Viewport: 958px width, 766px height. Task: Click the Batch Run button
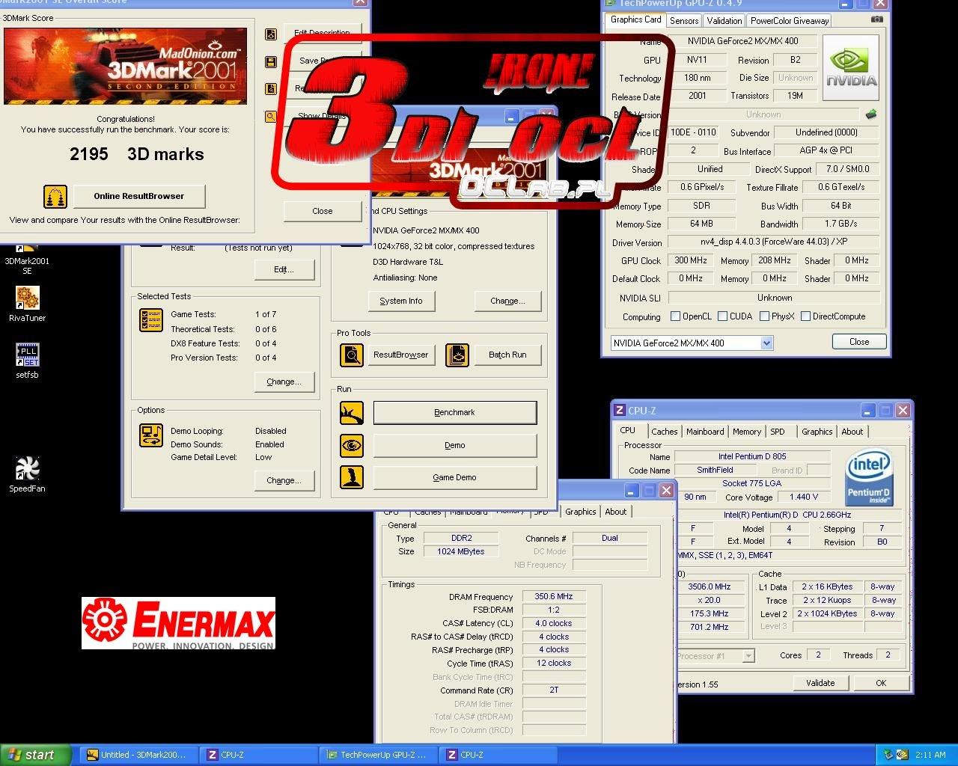coord(507,355)
